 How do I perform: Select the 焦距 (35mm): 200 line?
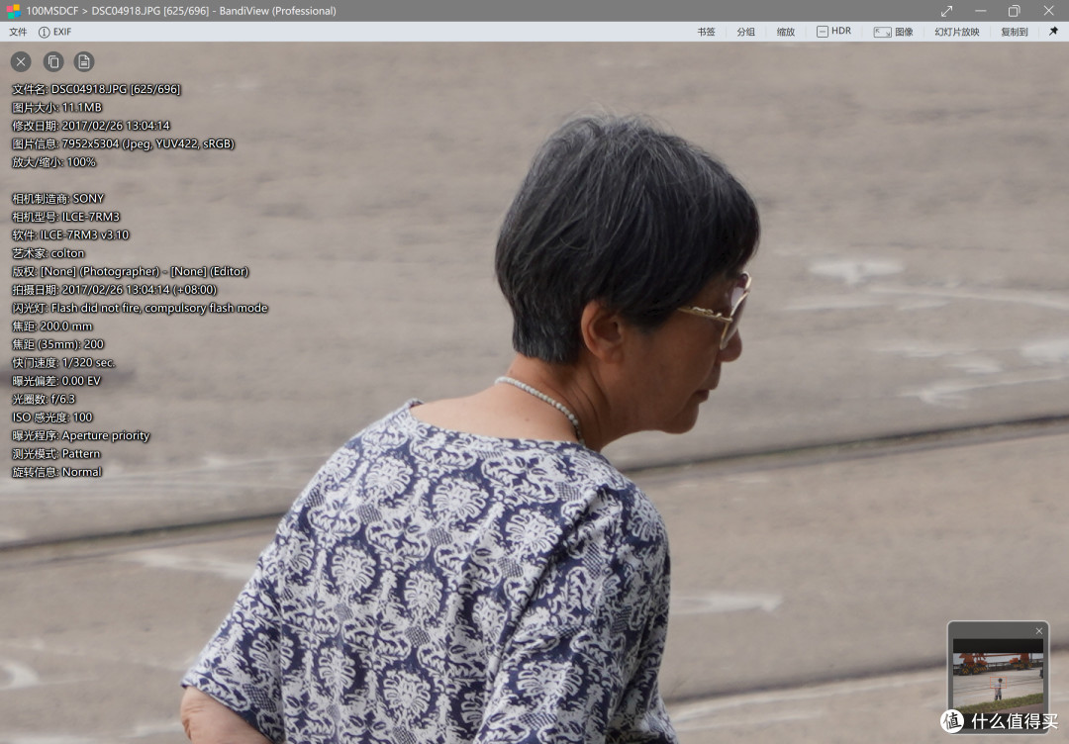(x=57, y=344)
